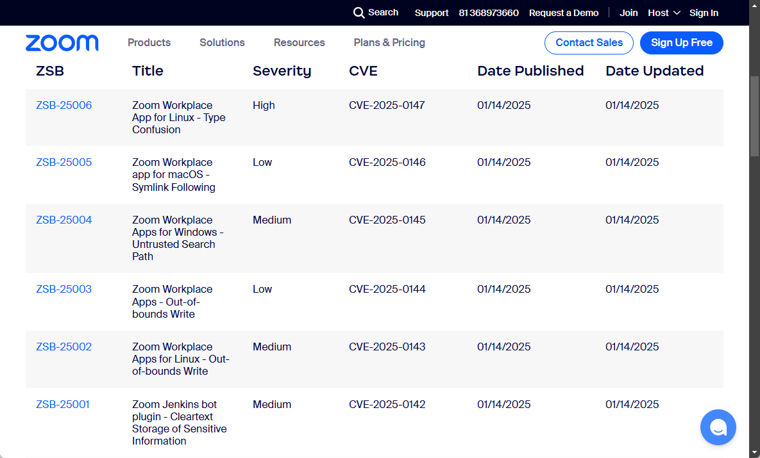Select CVE-2025-0145 text
Image resolution: width=760 pixels, height=458 pixels.
[387, 220]
